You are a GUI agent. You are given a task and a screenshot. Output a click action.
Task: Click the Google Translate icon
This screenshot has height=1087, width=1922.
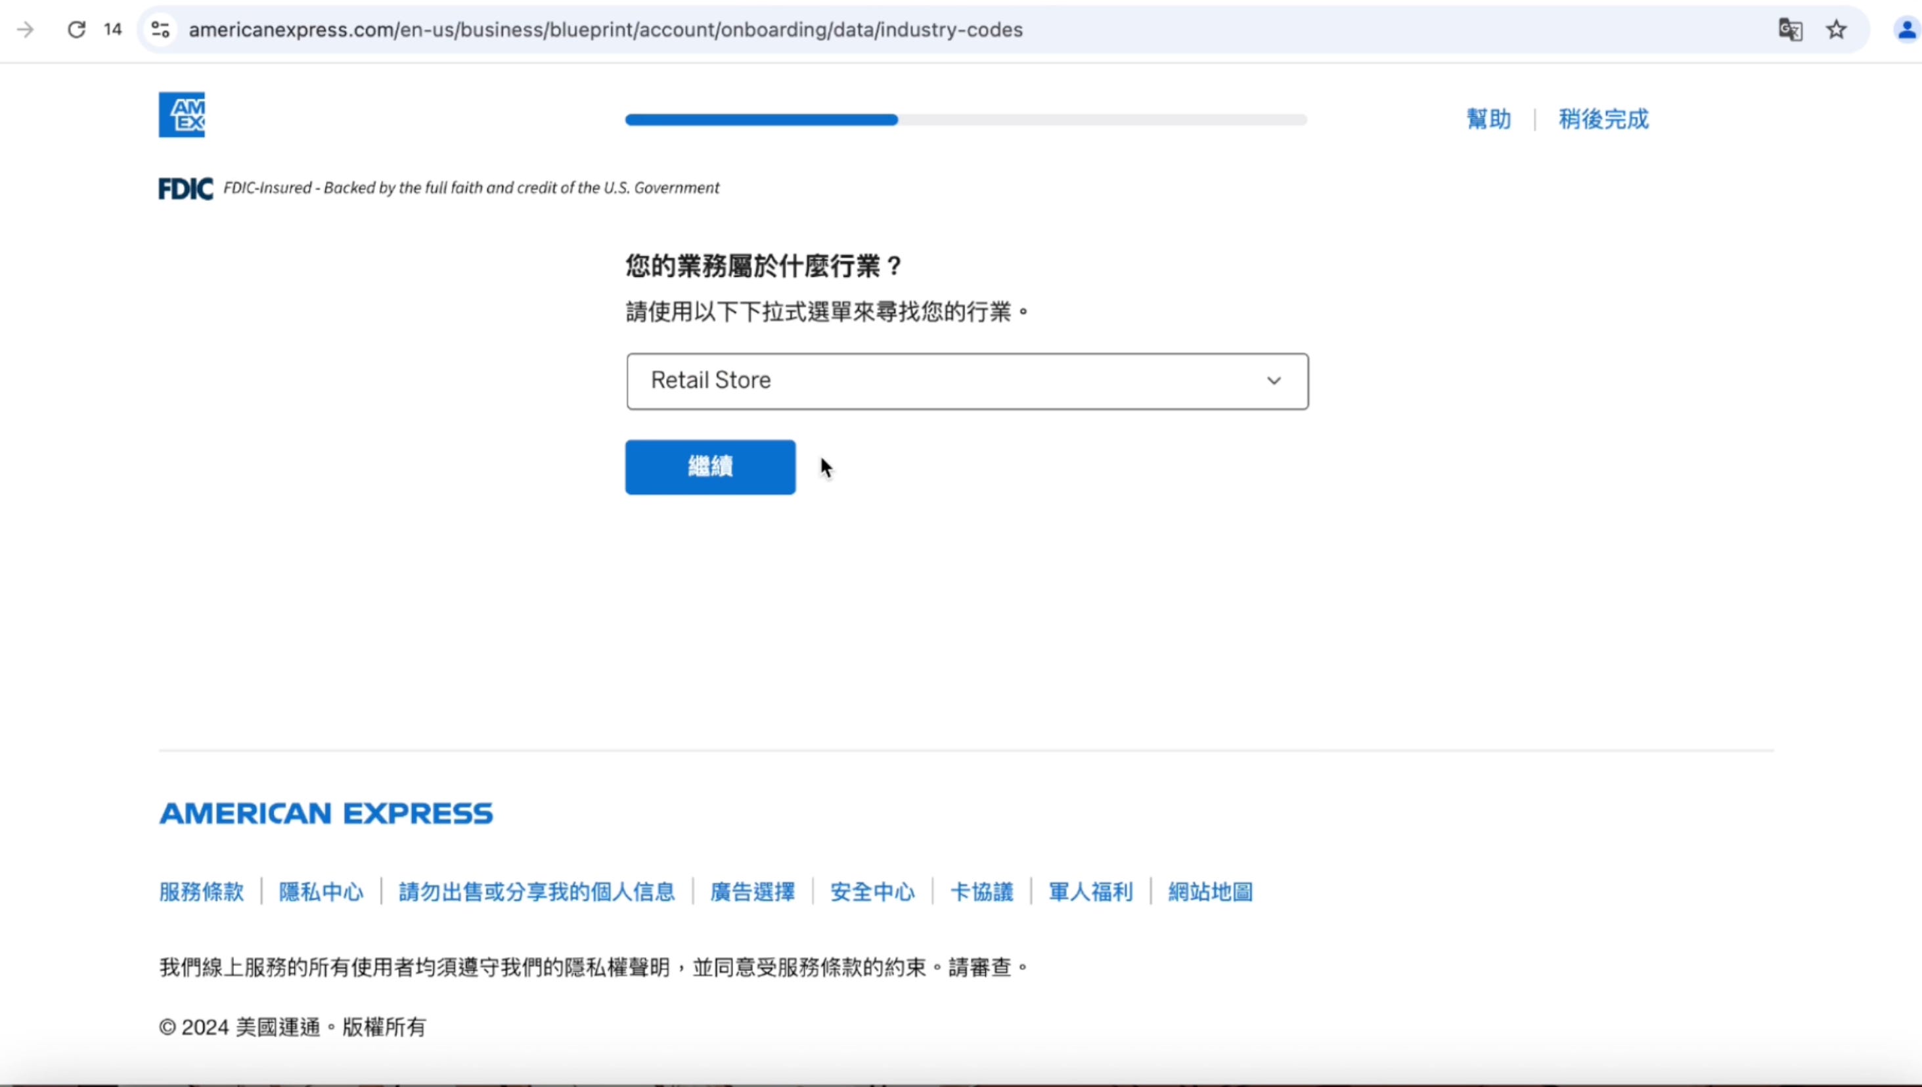pyautogui.click(x=1790, y=30)
